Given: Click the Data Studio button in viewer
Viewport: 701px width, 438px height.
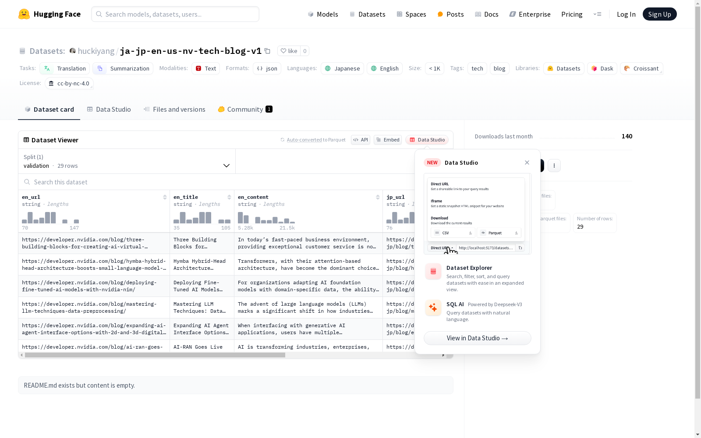Looking at the screenshot, I should [x=427, y=140].
